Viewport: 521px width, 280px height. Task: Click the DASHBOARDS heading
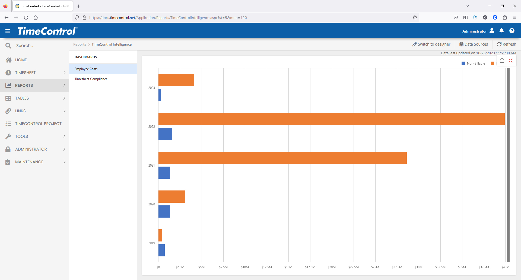86,57
